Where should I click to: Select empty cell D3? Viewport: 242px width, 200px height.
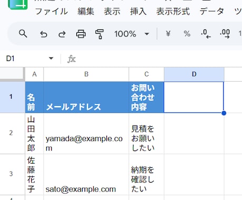pyautogui.click(x=194, y=174)
